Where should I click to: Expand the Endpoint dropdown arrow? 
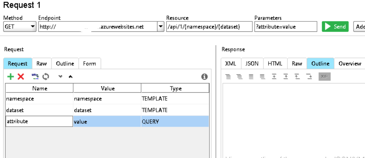coord(160,27)
